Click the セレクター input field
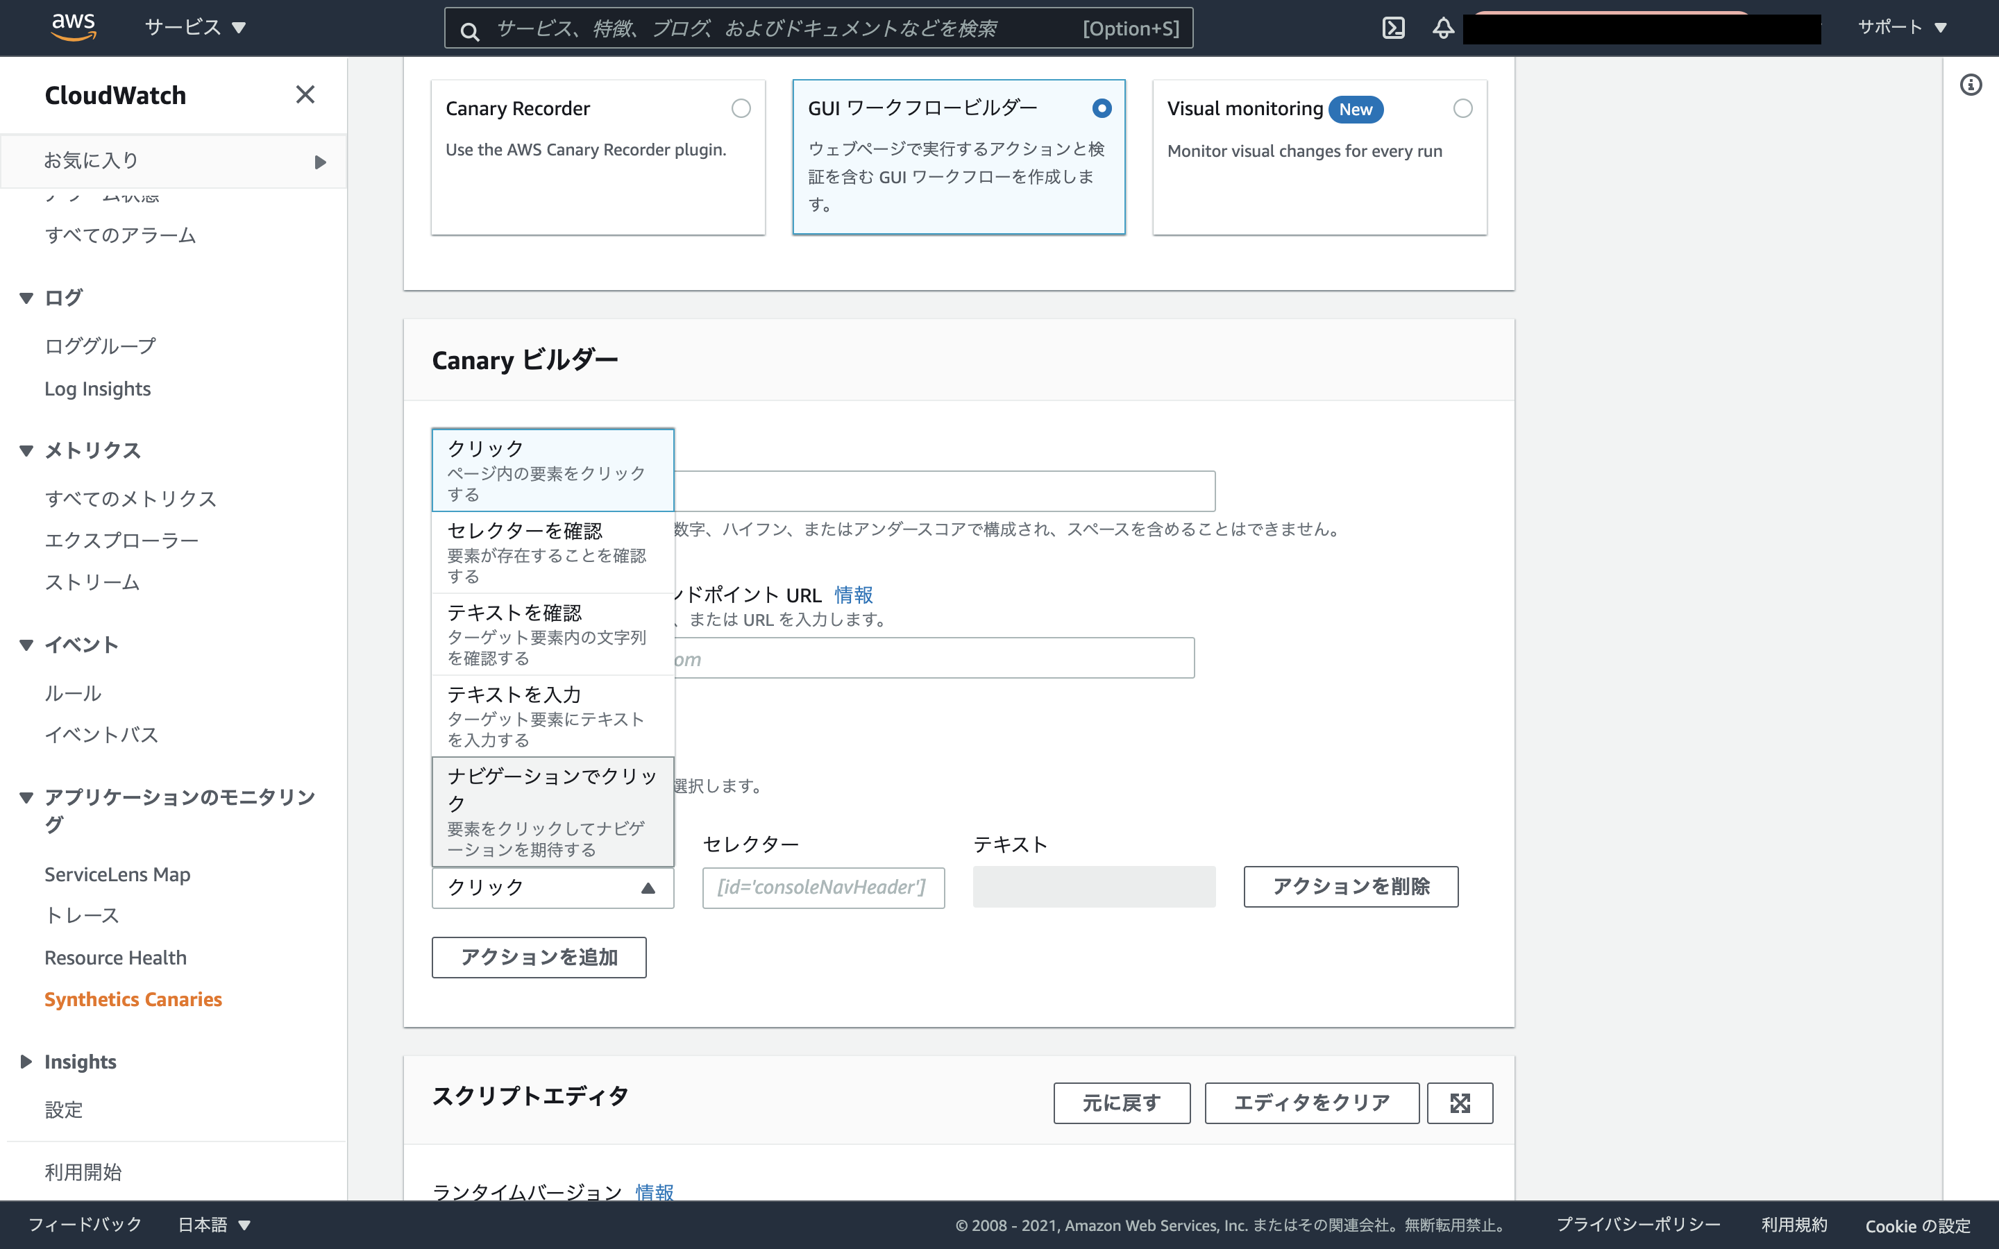 (x=823, y=887)
